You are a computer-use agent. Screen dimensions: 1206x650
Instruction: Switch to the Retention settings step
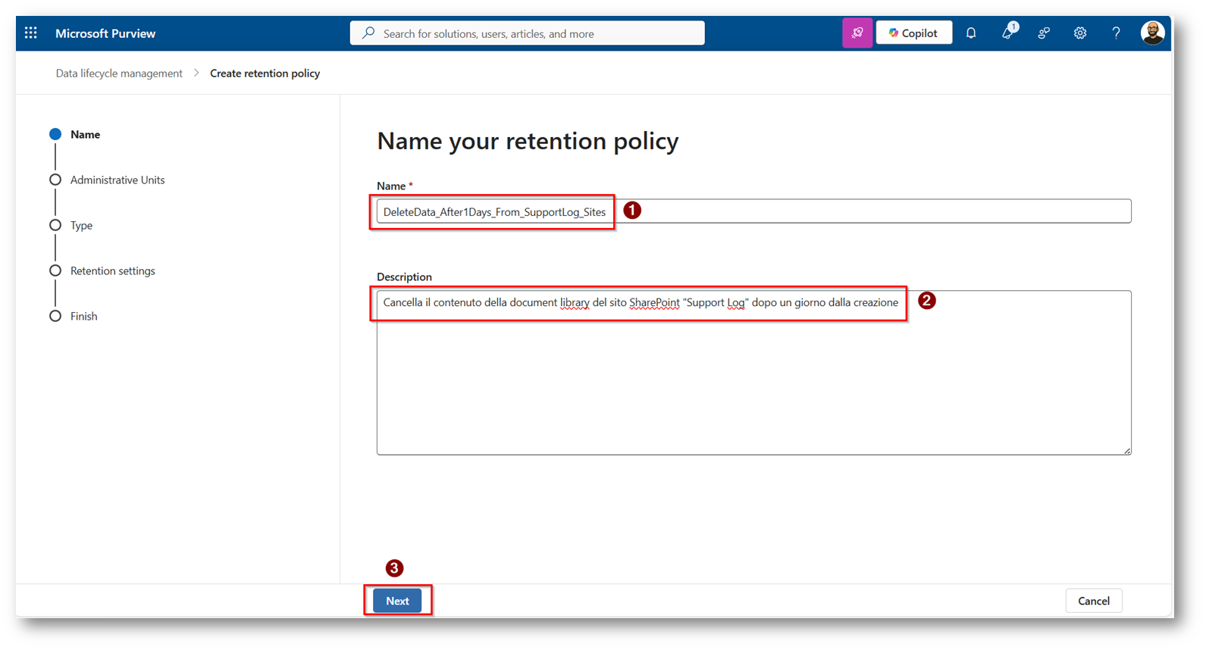click(112, 271)
